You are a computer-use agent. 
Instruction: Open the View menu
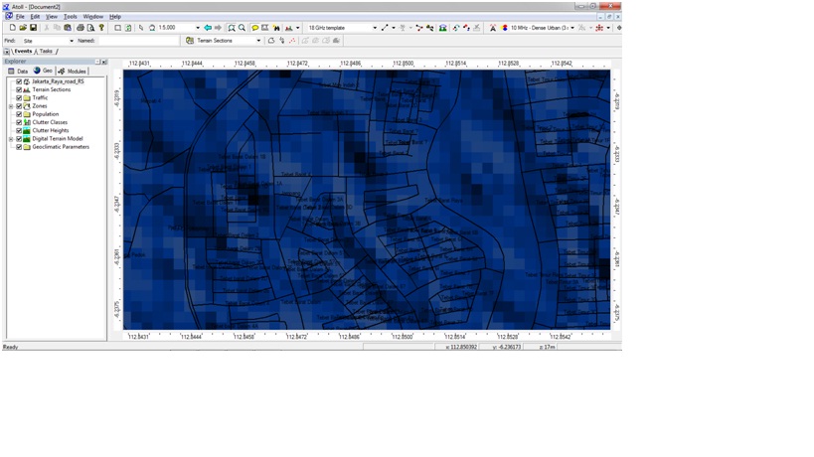[x=52, y=17]
